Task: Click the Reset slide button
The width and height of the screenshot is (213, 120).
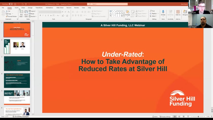Action: (31, 14)
